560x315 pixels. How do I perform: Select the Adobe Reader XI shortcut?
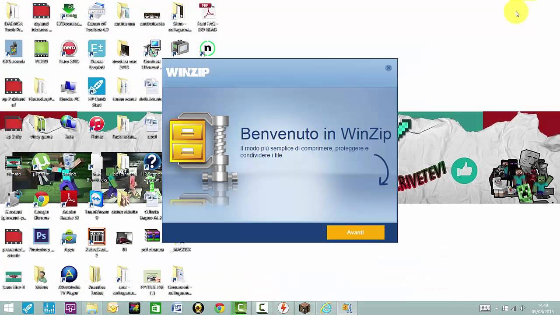tap(69, 205)
